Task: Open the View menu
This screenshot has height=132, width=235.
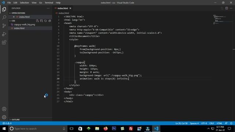Action: pyautogui.click(x=34, y=3)
